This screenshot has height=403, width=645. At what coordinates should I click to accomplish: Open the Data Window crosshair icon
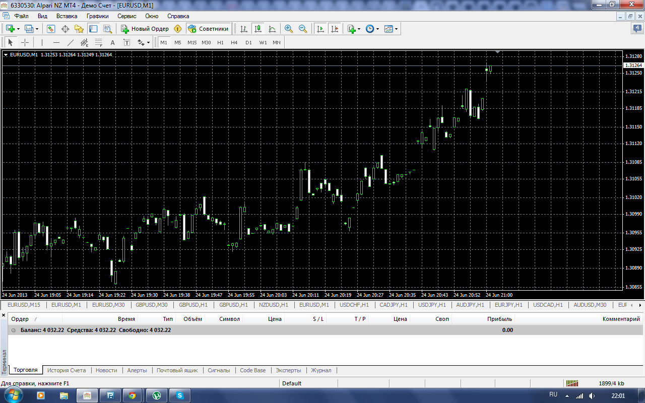click(65, 29)
